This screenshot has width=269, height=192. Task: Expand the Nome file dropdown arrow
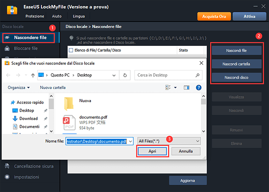point(131,141)
